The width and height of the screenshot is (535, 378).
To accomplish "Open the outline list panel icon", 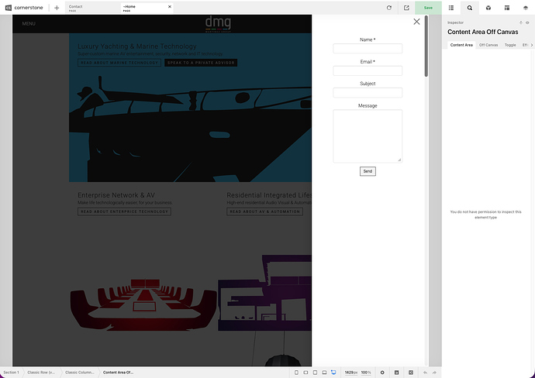I will [x=451, y=8].
